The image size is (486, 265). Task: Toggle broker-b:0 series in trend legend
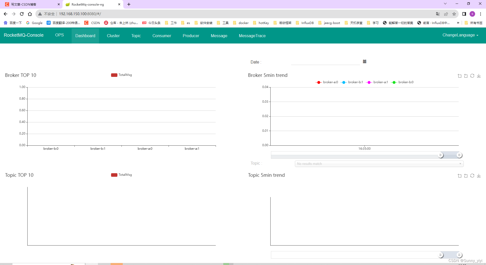point(402,82)
